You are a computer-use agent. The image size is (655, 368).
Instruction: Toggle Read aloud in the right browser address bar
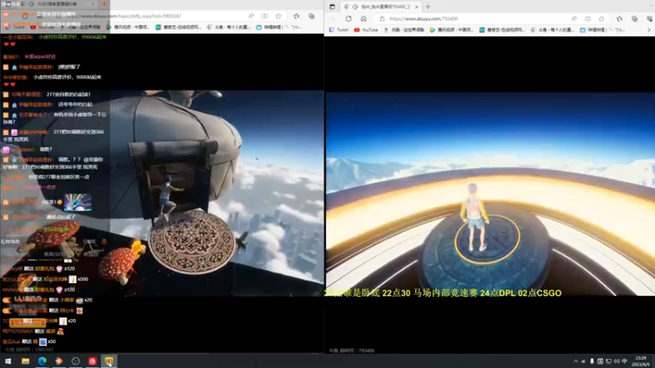click(575, 19)
